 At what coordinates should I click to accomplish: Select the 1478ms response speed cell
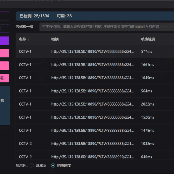tap(148, 130)
